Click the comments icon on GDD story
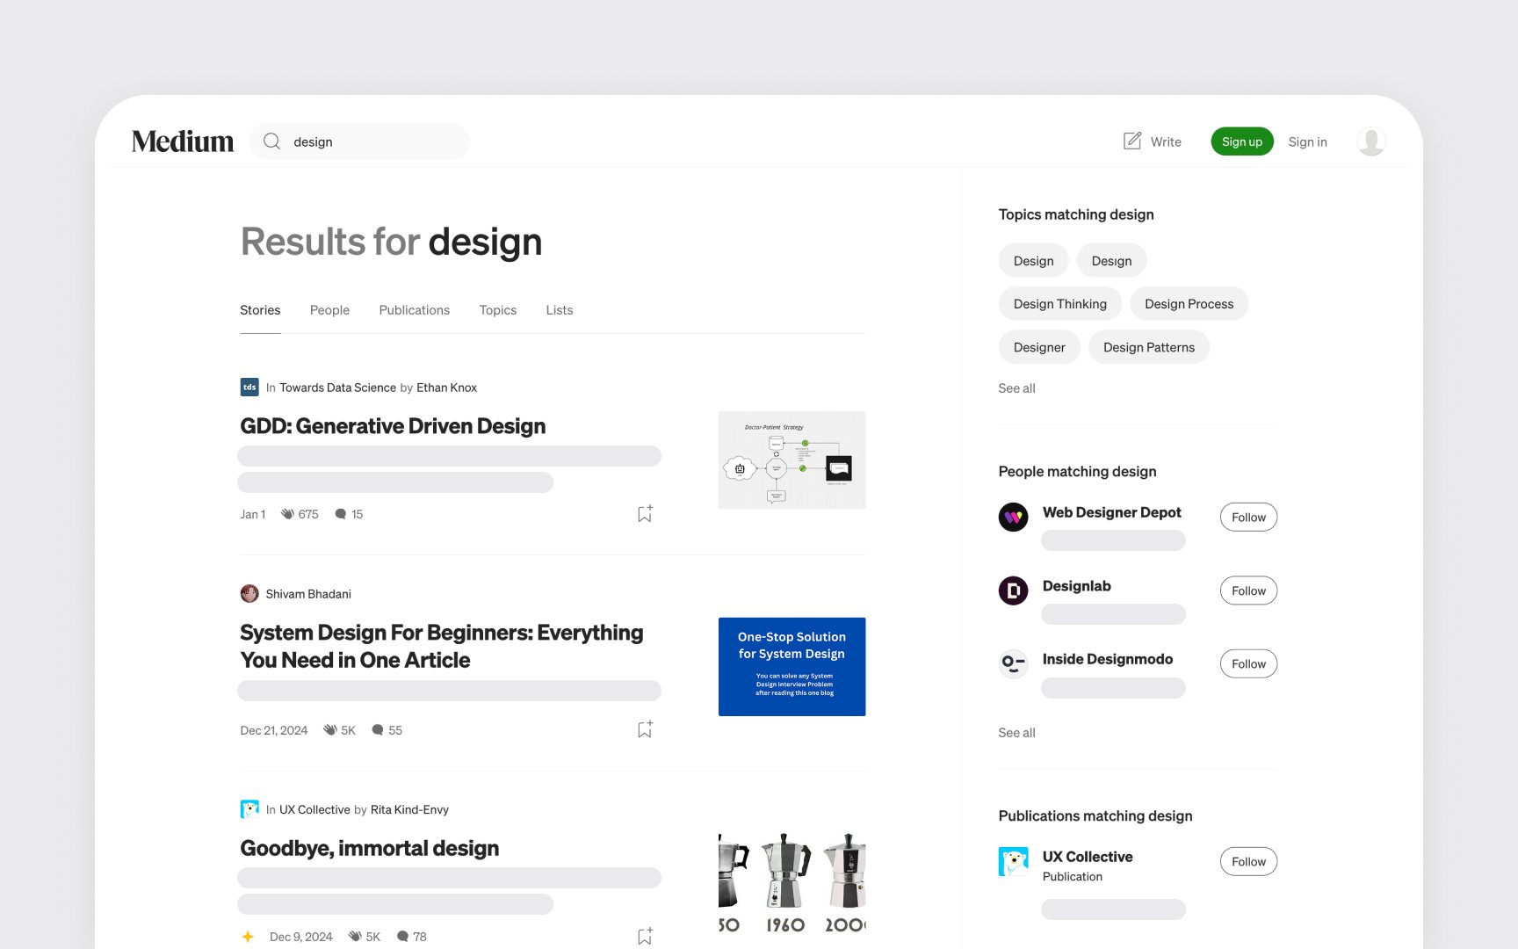Screen dimensions: 1518x949 (341, 514)
